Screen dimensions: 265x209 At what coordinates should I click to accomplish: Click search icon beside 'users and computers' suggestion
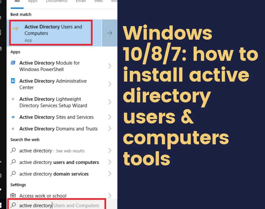point(13,162)
